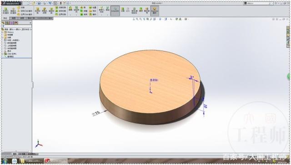Screen dimensions: 291x165
Task: Open the Windows Start button
Action: [x=5, y=161]
